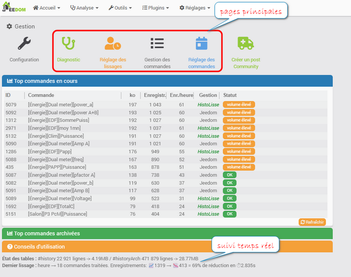Click HistoLisse in Clim Puissance row
The image size is (351, 277).
click(208, 136)
